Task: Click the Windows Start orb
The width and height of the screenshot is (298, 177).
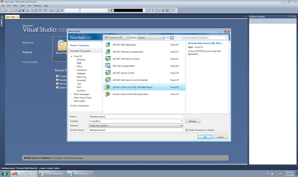Action: [x=4, y=174]
